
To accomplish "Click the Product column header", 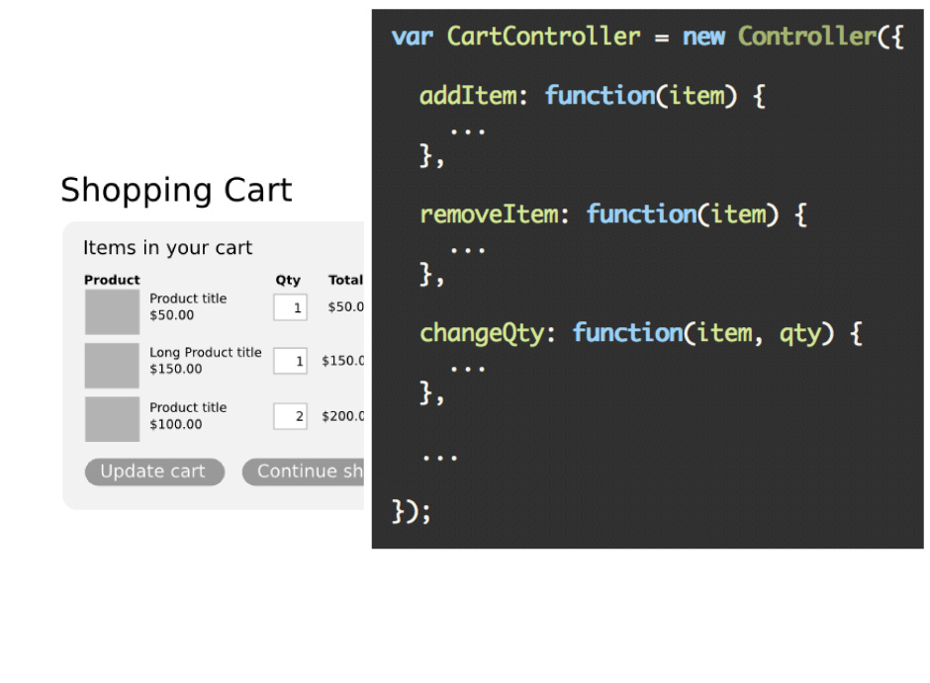I will click(112, 280).
